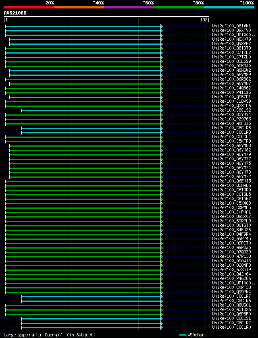Open hit UniRef100_A8IVK1
This screenshot has width=258, height=338.
(232, 26)
